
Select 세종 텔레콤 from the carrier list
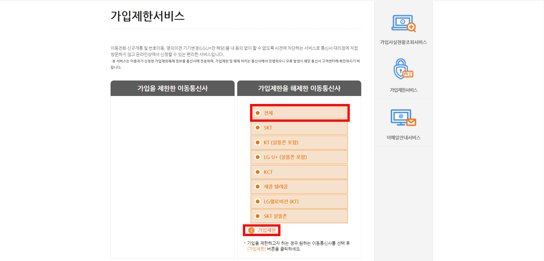pos(258,187)
